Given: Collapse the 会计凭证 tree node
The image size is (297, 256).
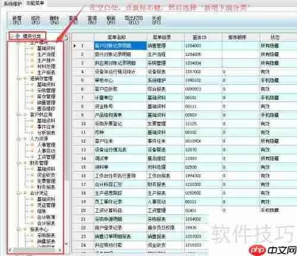Looking at the screenshot, I should 18,193.
